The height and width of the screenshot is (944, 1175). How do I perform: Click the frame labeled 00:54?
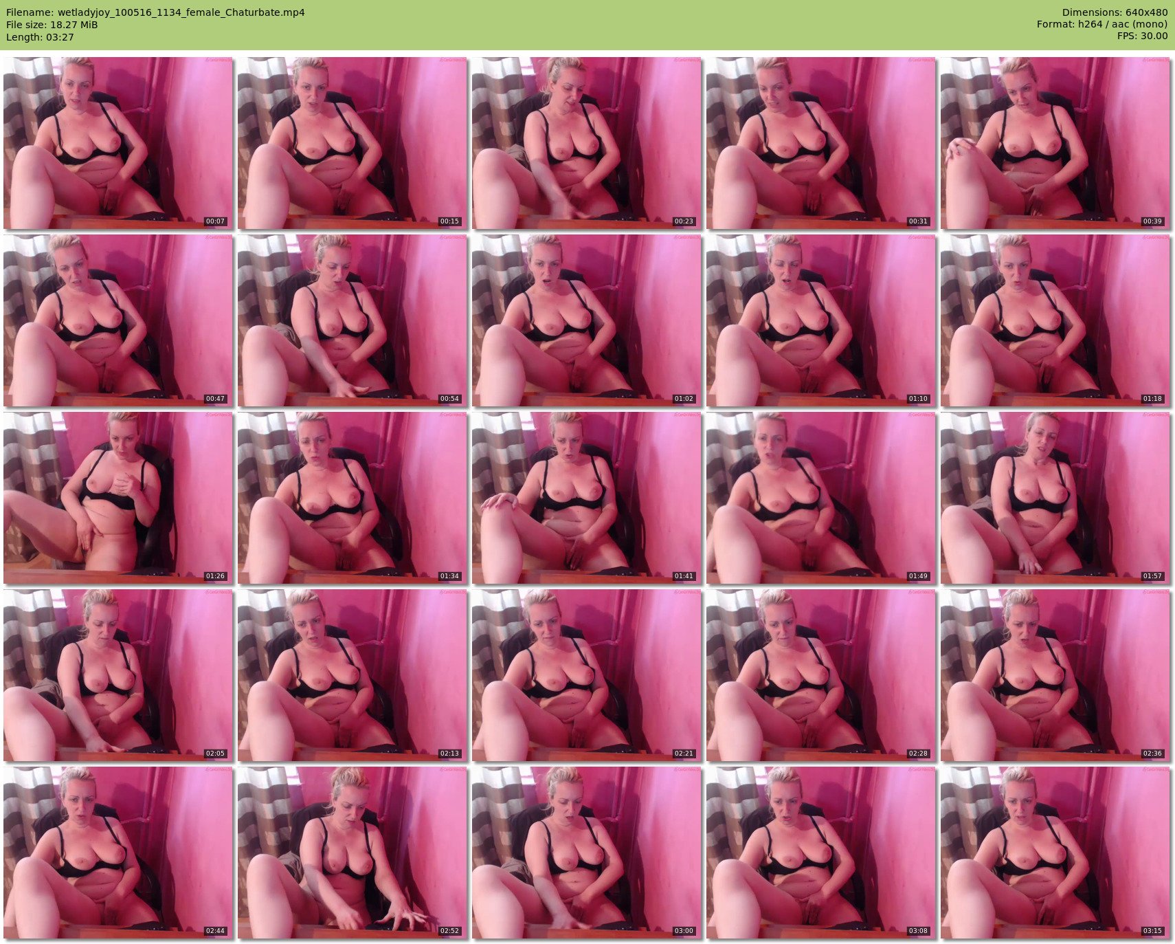point(352,320)
